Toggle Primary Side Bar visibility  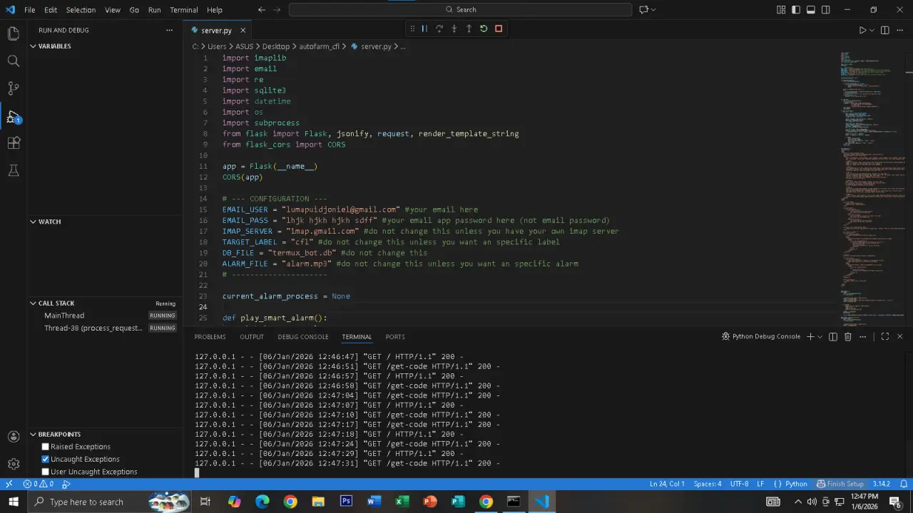(796, 10)
